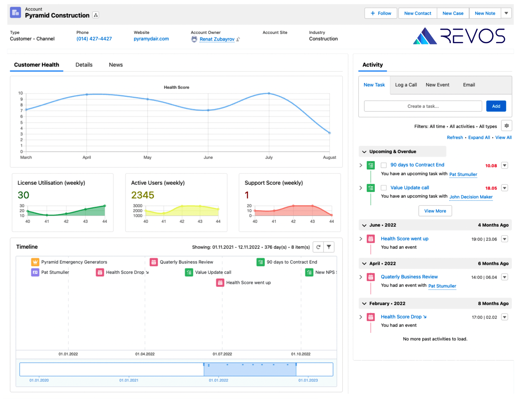The image size is (521, 399).
Task: Select the Customer Health tab
Action: pyautogui.click(x=37, y=65)
